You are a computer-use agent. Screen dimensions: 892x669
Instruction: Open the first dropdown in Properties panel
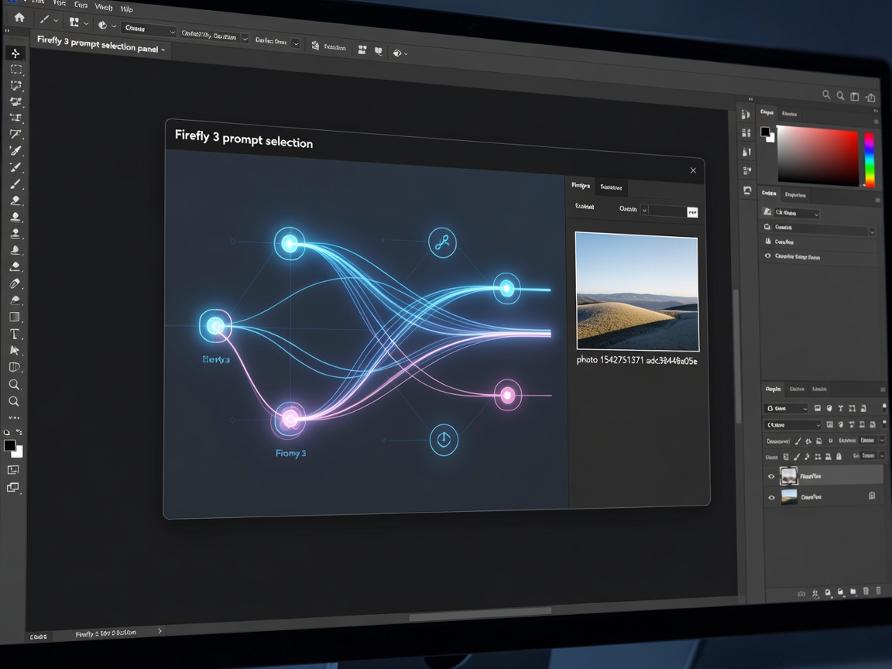797,213
